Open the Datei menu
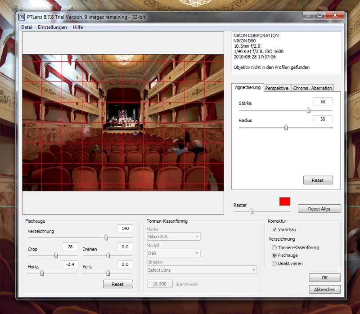This screenshot has width=360, height=314. 27,27
